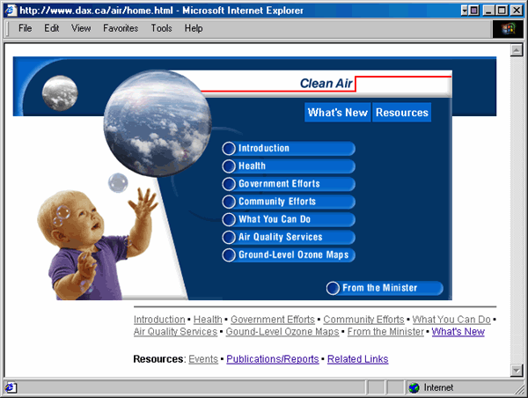Follow the Gound-Level Ozone Maps text link

coord(282,332)
